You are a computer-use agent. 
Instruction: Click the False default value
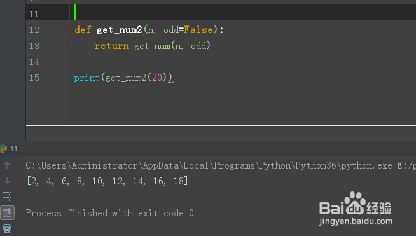pyautogui.click(x=198, y=30)
